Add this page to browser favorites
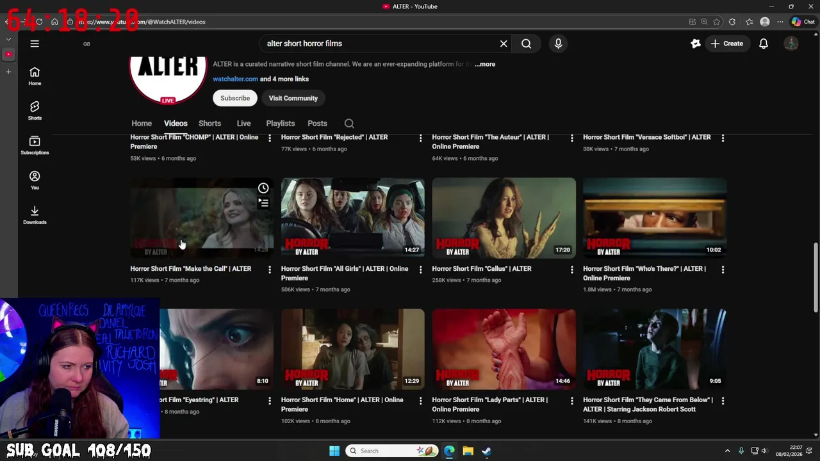 (717, 22)
